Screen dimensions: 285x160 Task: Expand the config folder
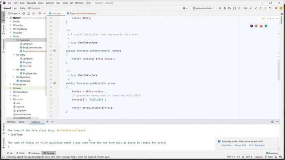pyautogui.click(x=10, y=25)
